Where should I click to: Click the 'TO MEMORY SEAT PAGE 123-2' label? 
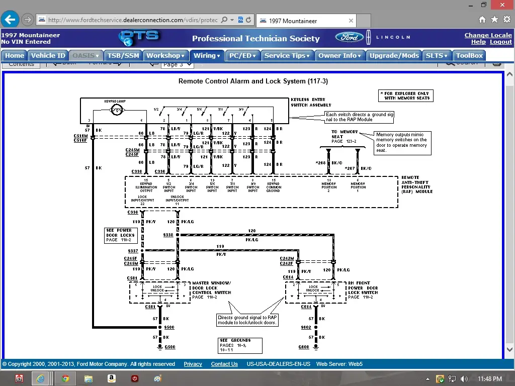pyautogui.click(x=344, y=136)
